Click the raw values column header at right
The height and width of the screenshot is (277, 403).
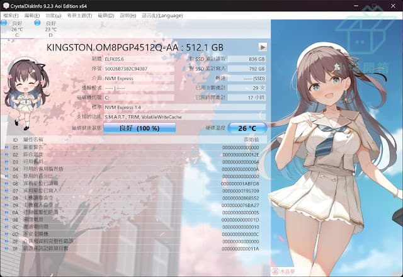(251, 140)
